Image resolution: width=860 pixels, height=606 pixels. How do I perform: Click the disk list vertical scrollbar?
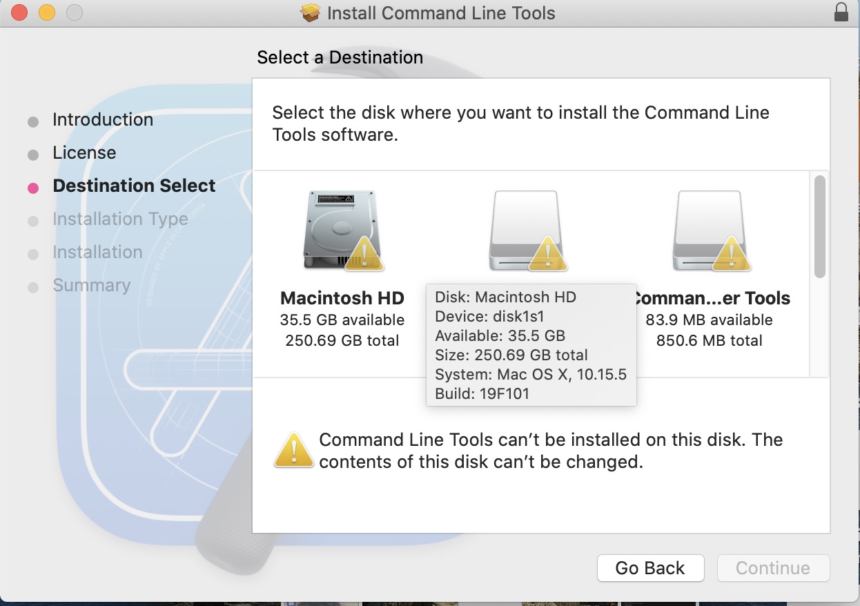click(819, 226)
